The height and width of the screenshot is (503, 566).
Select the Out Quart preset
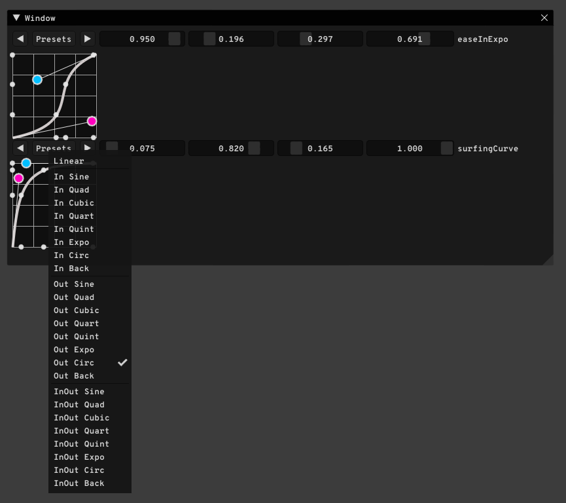pos(90,324)
